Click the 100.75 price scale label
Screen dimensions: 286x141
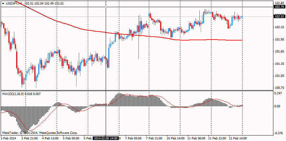(279, 88)
